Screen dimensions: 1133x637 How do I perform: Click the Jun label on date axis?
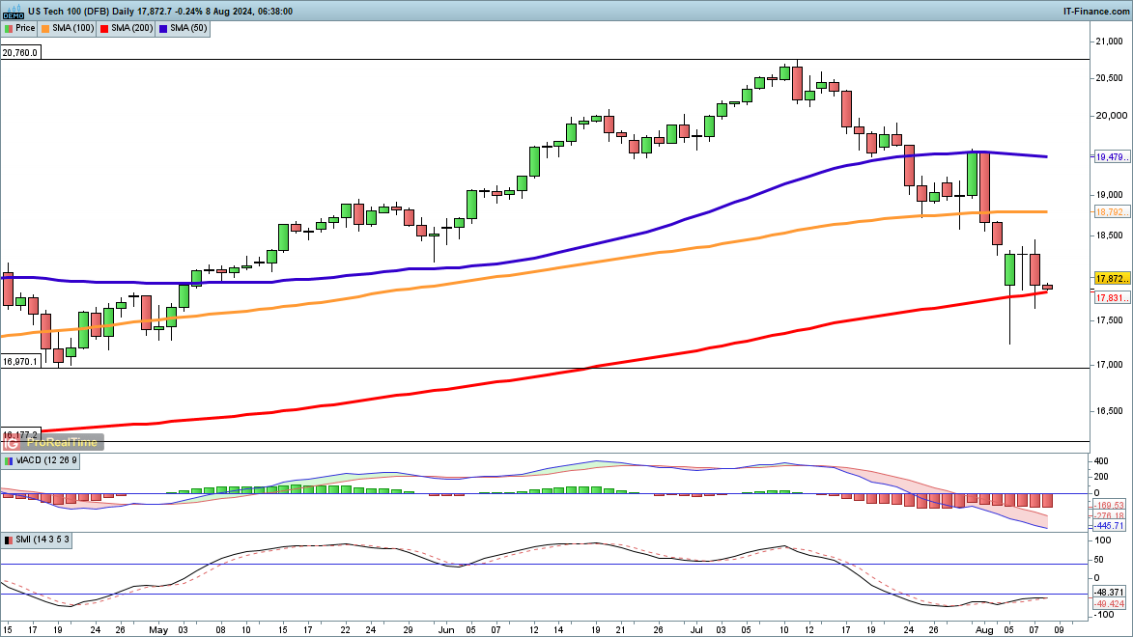[446, 630]
